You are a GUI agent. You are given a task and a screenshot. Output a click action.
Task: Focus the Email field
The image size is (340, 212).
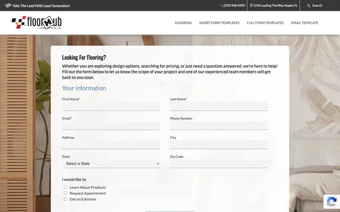point(111,126)
